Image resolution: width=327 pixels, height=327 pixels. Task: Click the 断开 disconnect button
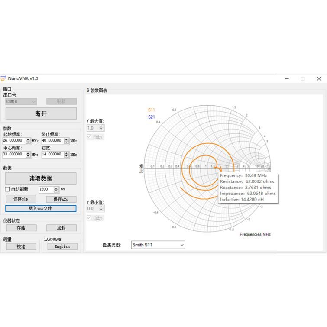[x=41, y=113]
